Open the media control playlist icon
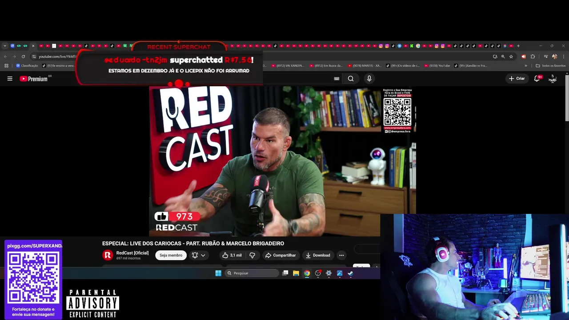 [546, 56]
